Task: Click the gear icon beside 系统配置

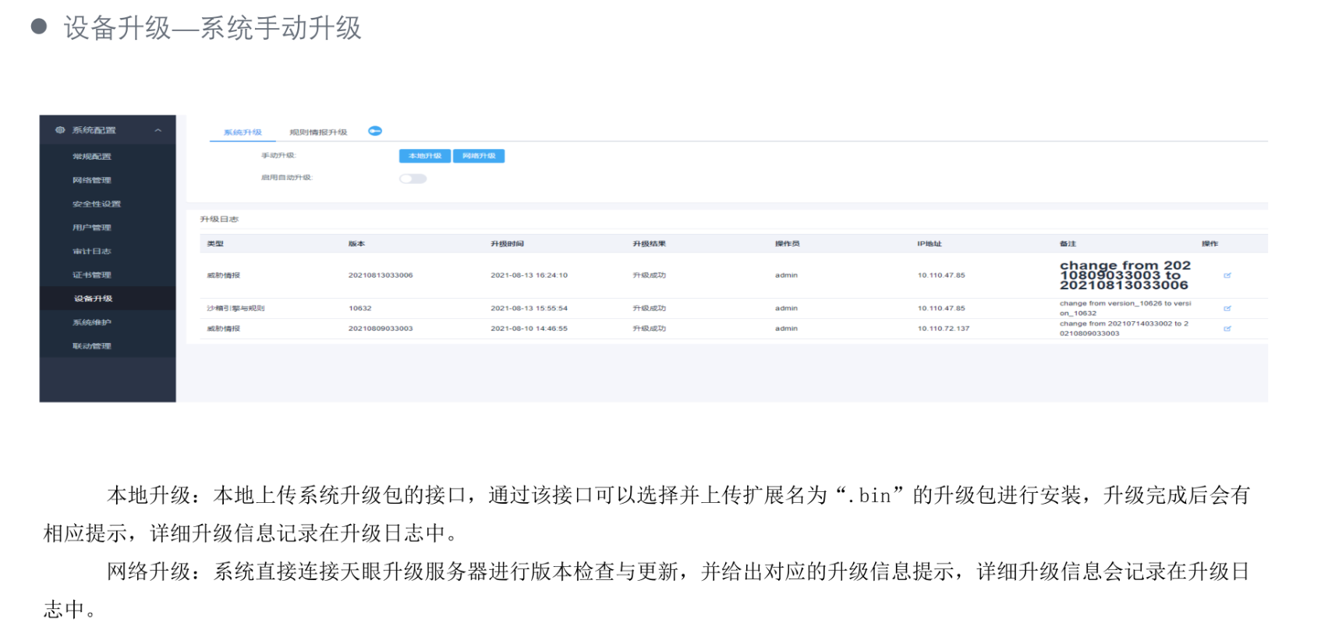Action: pos(60,130)
